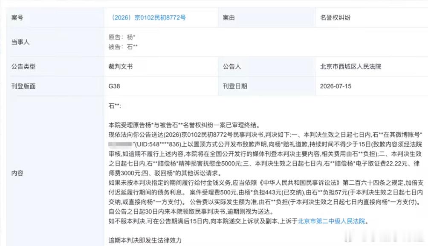Open case number link (2026)京0102民初8772号
The image size is (428, 246).
tap(147, 18)
